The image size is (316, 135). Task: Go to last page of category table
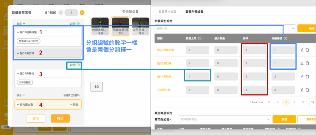[x=303, y=102]
